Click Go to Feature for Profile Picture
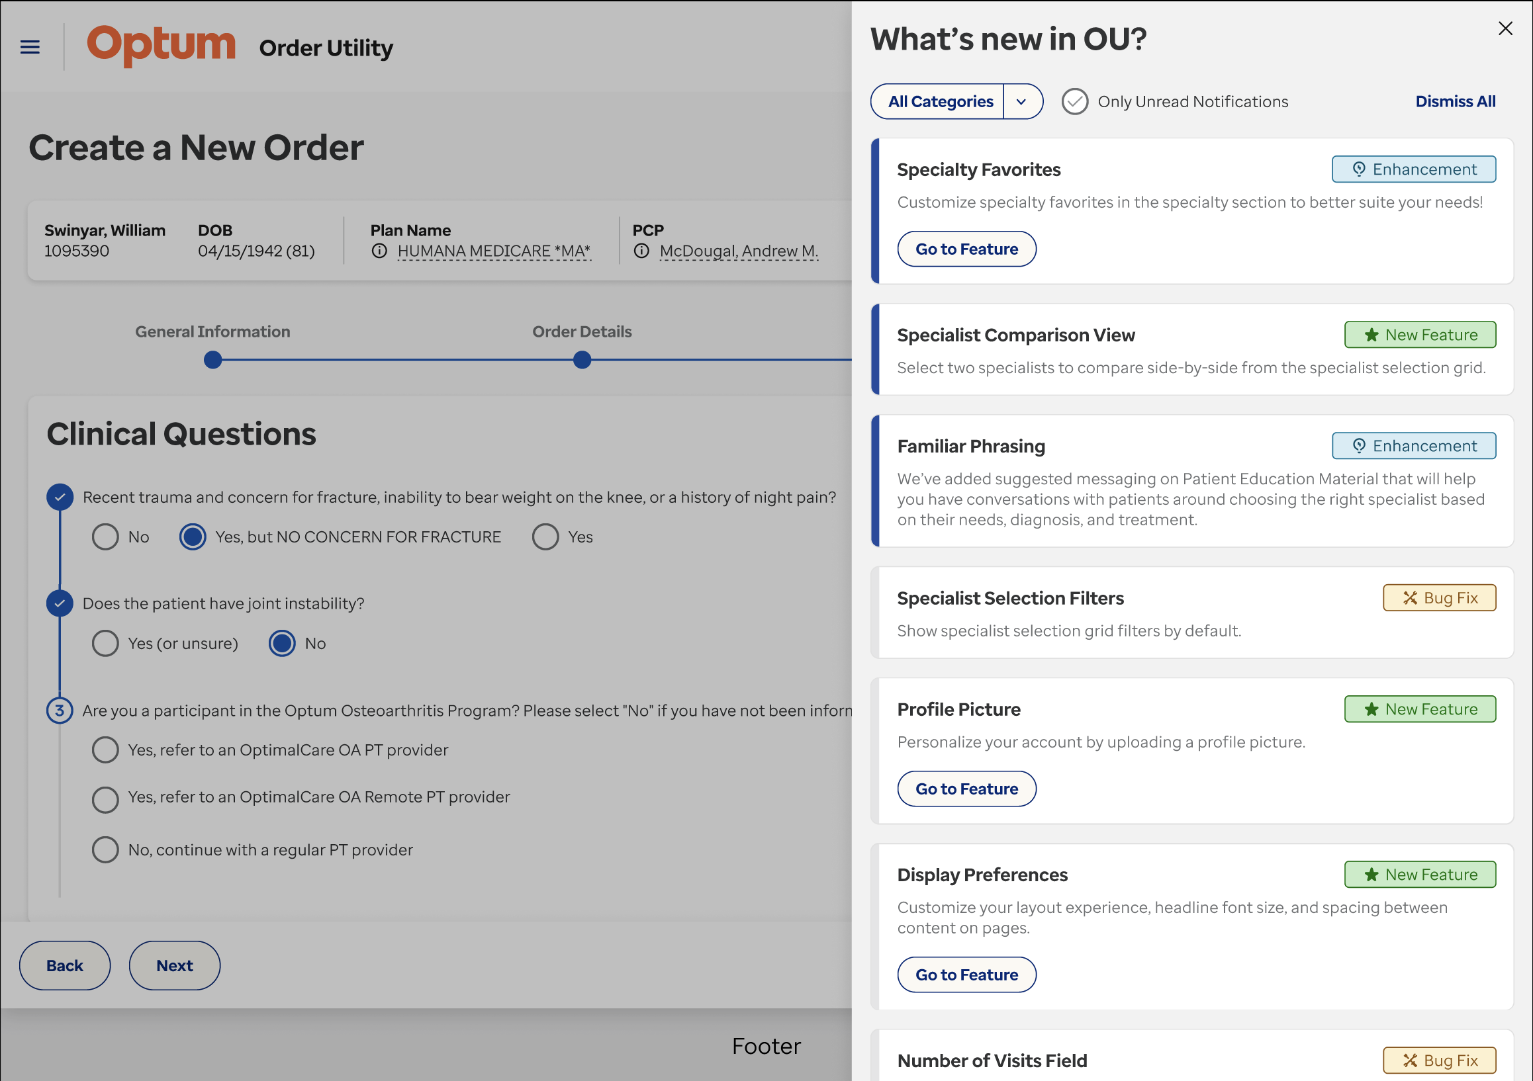Viewport: 1533px width, 1081px height. click(966, 789)
